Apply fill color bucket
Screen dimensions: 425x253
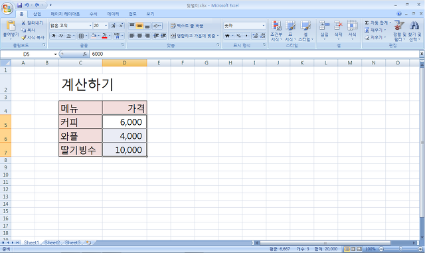[94, 36]
